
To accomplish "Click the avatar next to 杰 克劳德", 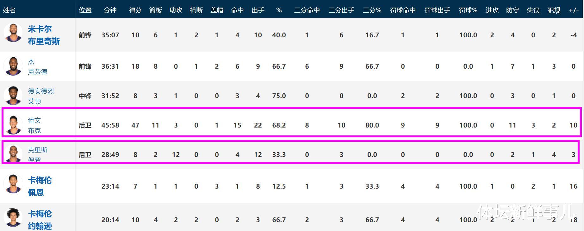I will click(13, 66).
